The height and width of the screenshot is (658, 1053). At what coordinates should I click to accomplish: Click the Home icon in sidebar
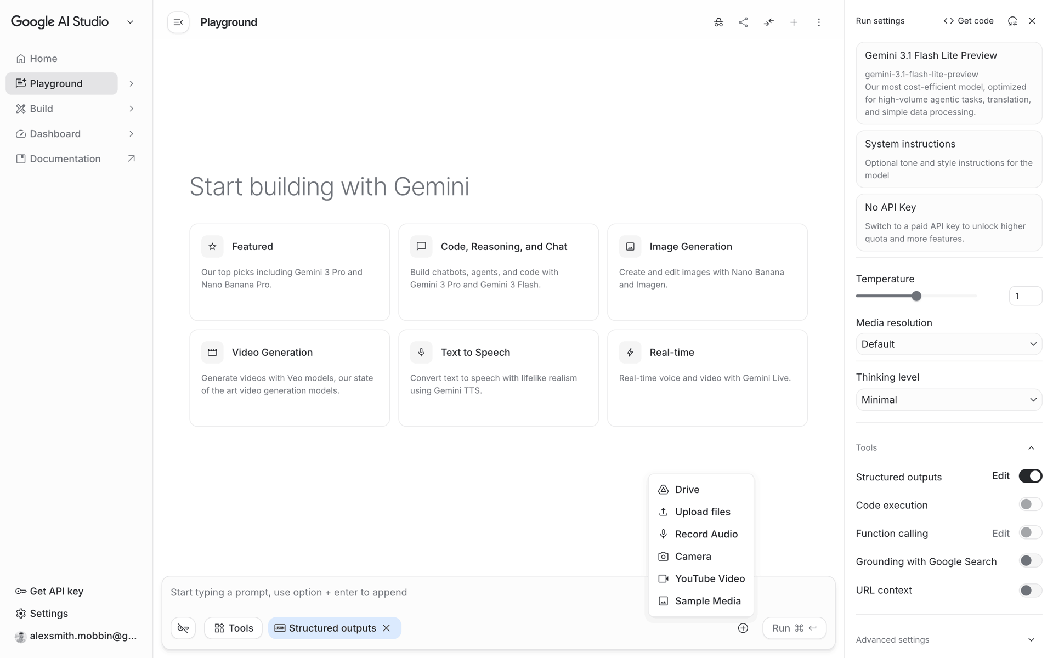tap(21, 59)
